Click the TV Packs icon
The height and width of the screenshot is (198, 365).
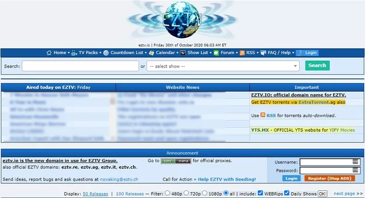(74, 53)
